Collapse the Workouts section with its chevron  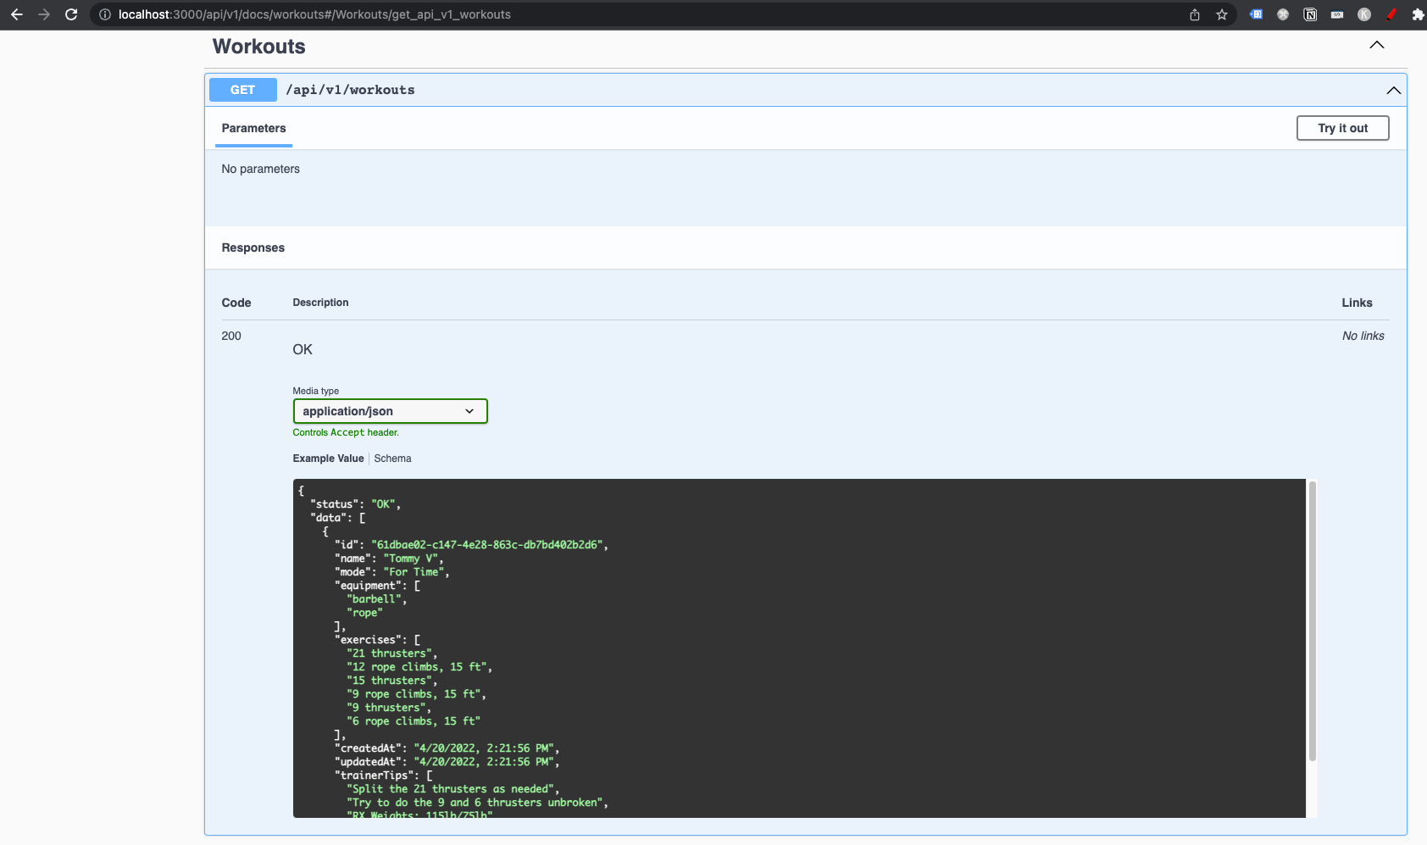click(x=1377, y=45)
